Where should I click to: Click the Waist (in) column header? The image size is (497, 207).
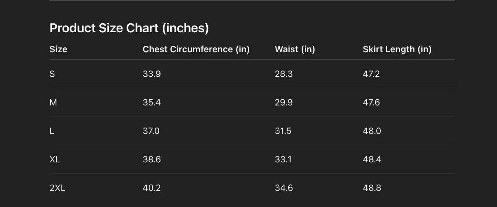pos(295,49)
